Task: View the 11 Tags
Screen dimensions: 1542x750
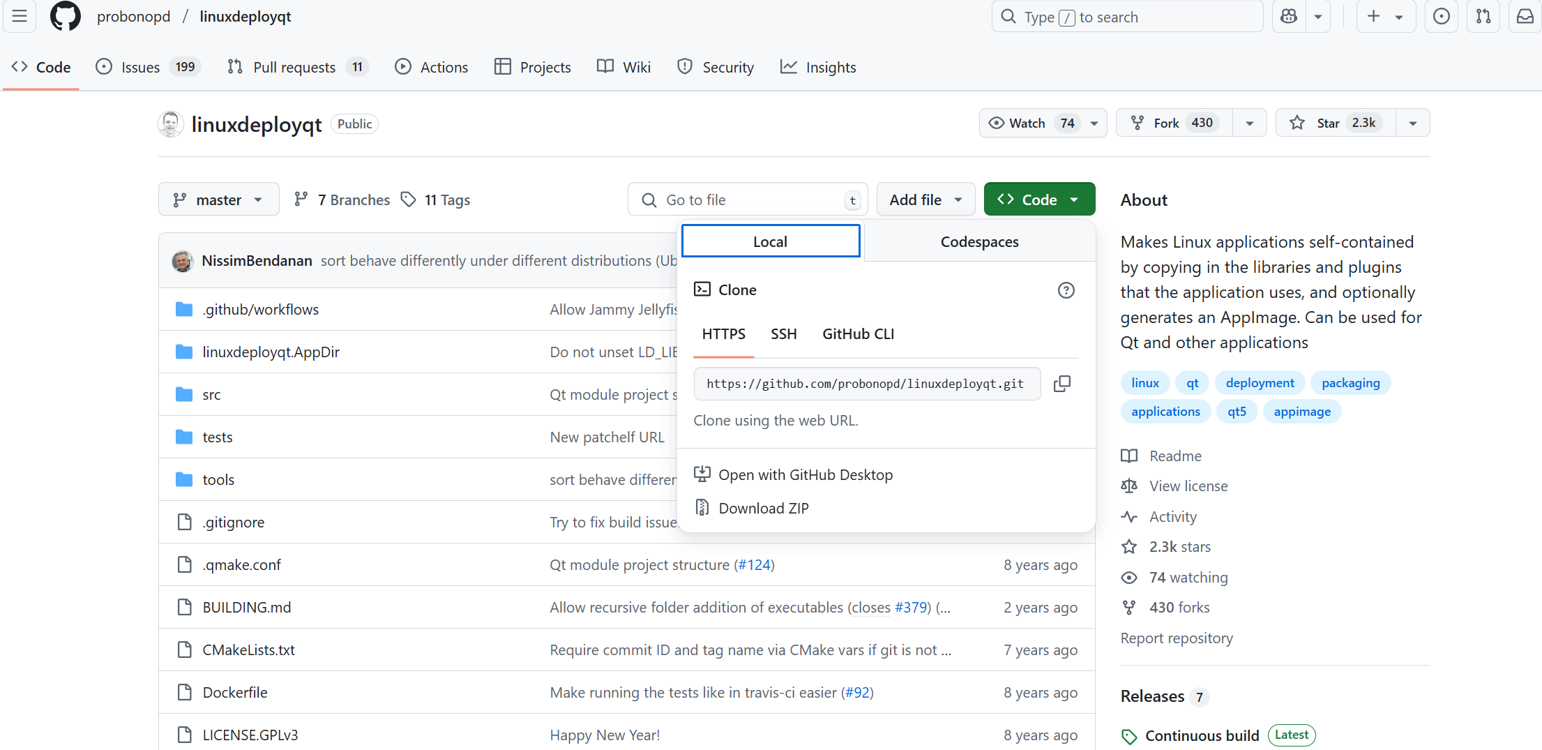Action: tap(436, 200)
